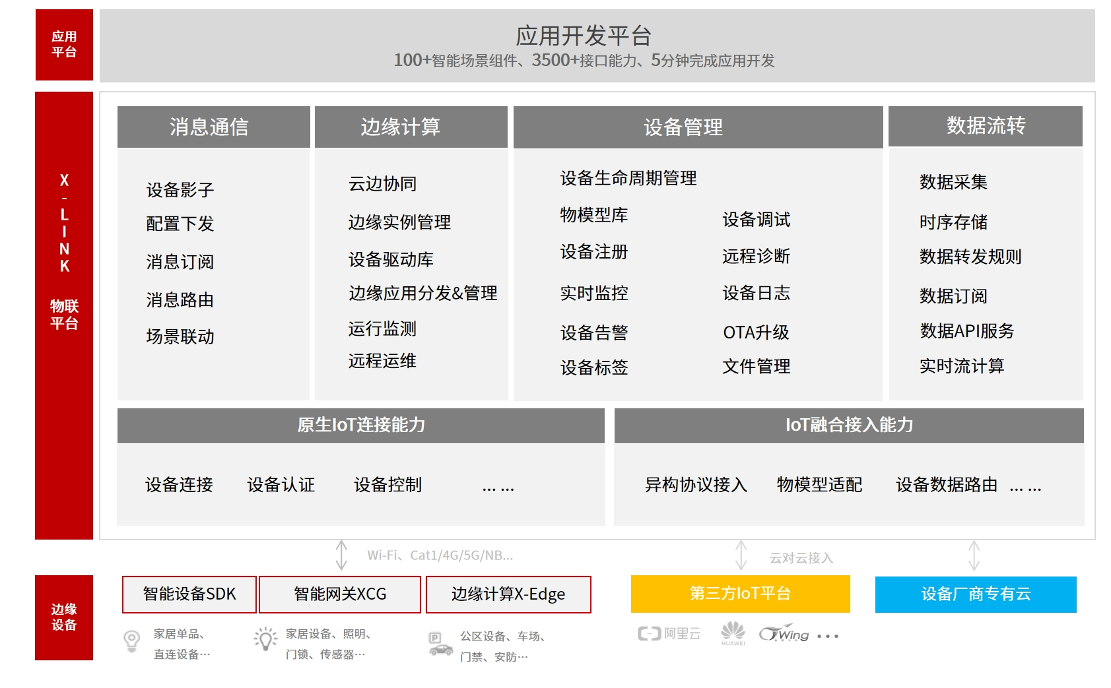Click the 云边协同 item
Image resolution: width=1111 pixels, height=688 pixels.
tap(383, 183)
